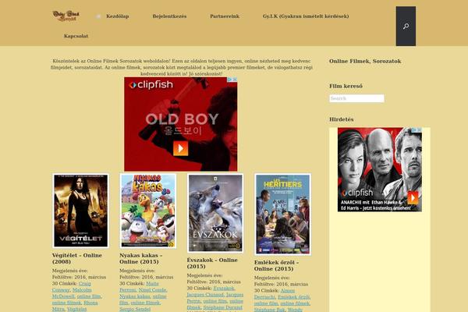This screenshot has height=312, width=468.
Task: Click the AdChoices icon on sidebar ad
Action: (418, 131)
